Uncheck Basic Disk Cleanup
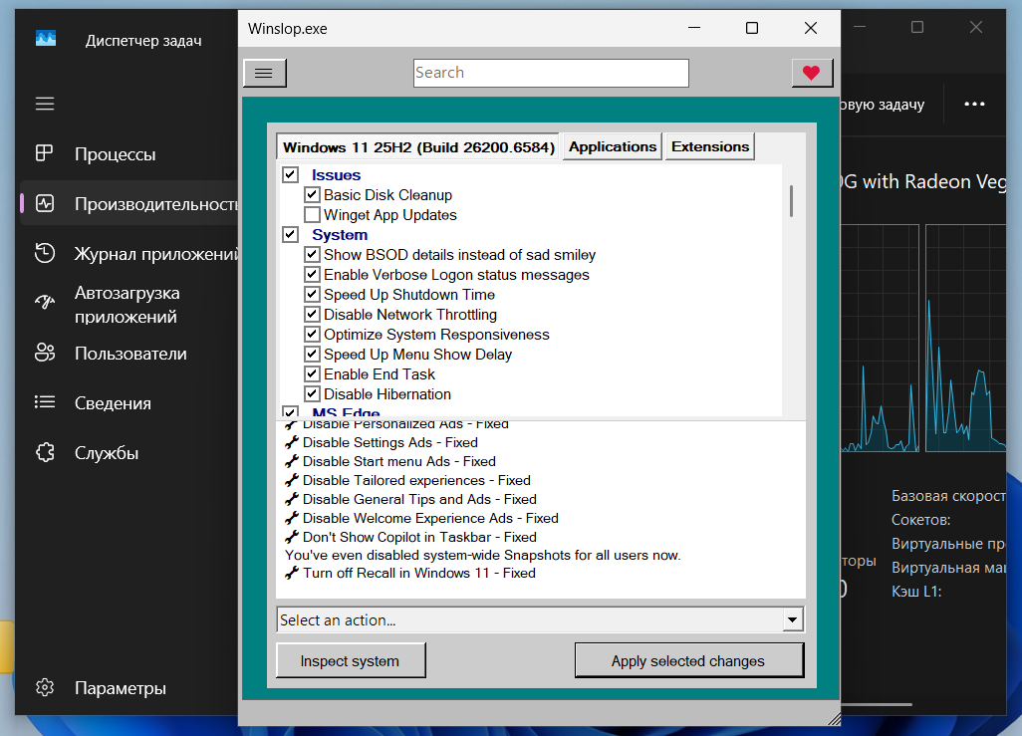The height and width of the screenshot is (736, 1022). 312,194
